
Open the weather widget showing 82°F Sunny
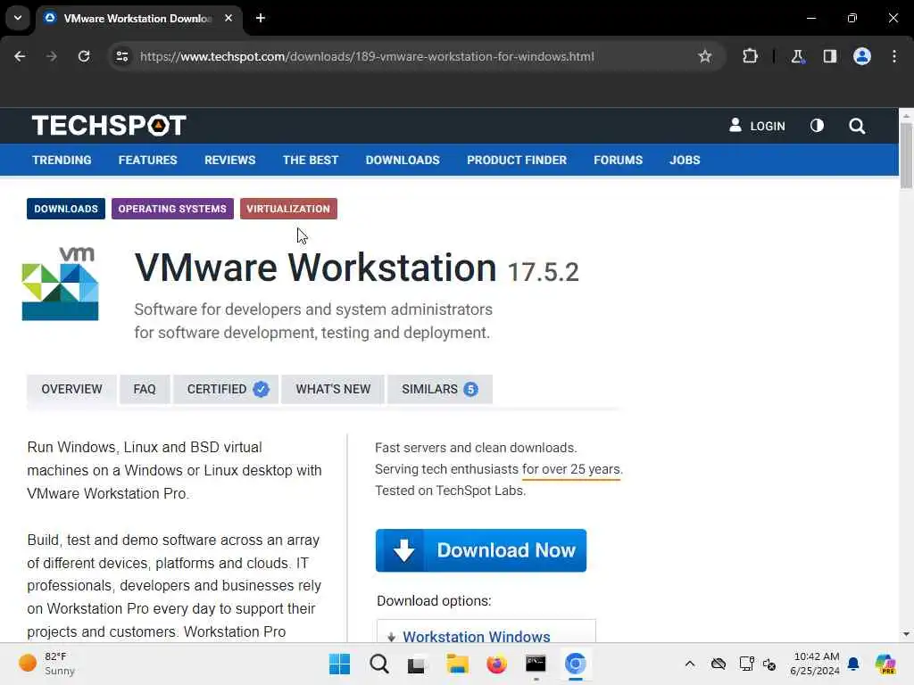(46, 664)
